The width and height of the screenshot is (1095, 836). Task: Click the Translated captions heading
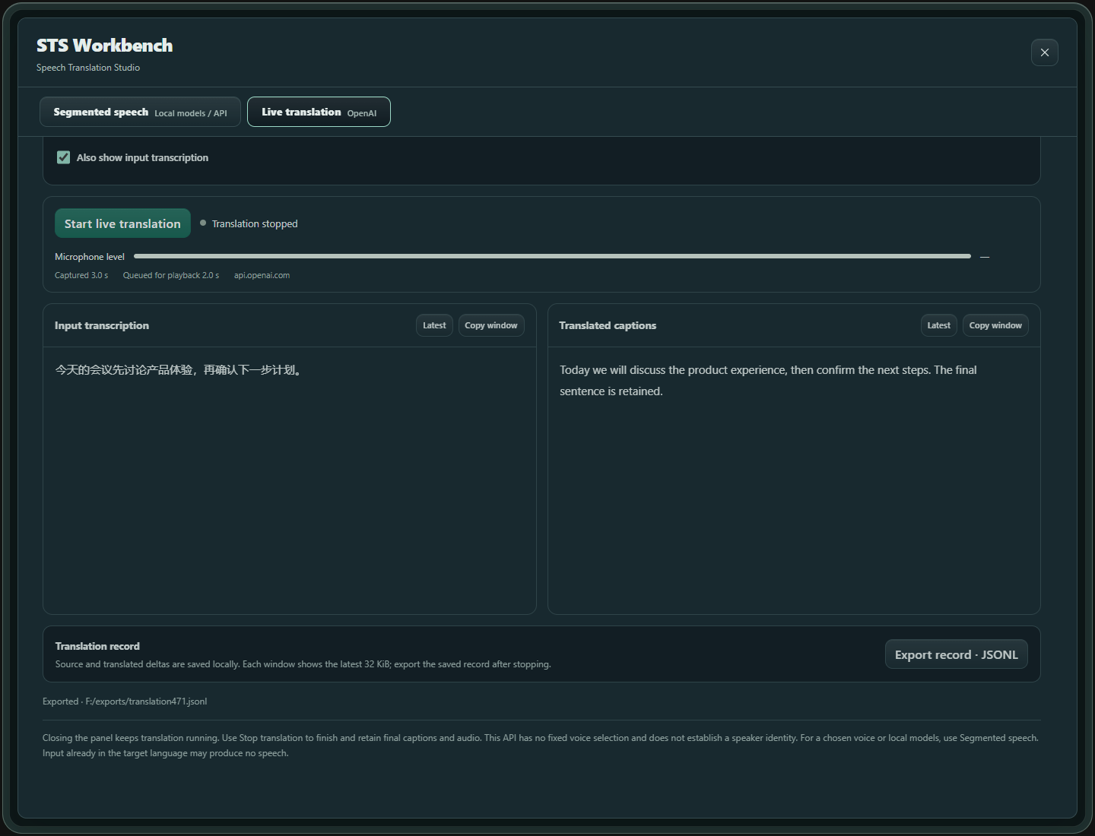click(x=608, y=325)
